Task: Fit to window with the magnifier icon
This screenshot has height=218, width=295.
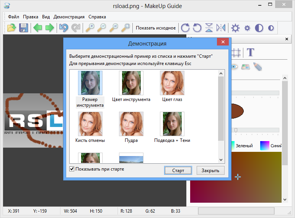Action: pos(125,28)
